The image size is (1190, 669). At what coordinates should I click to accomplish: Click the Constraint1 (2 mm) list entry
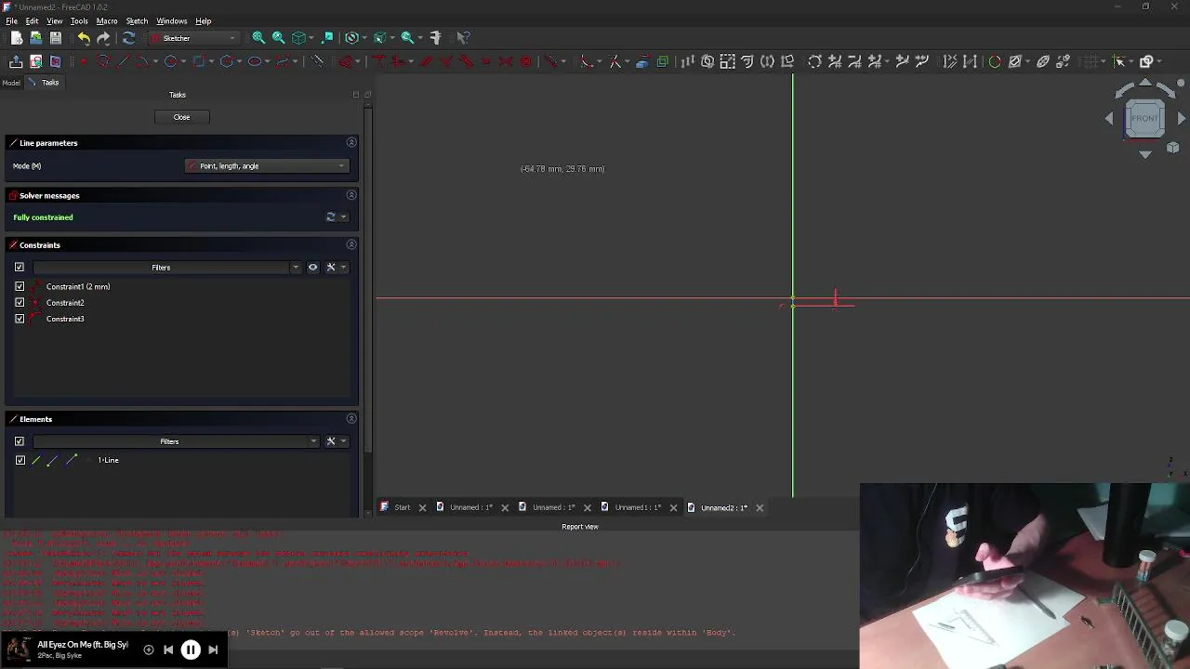pos(78,287)
